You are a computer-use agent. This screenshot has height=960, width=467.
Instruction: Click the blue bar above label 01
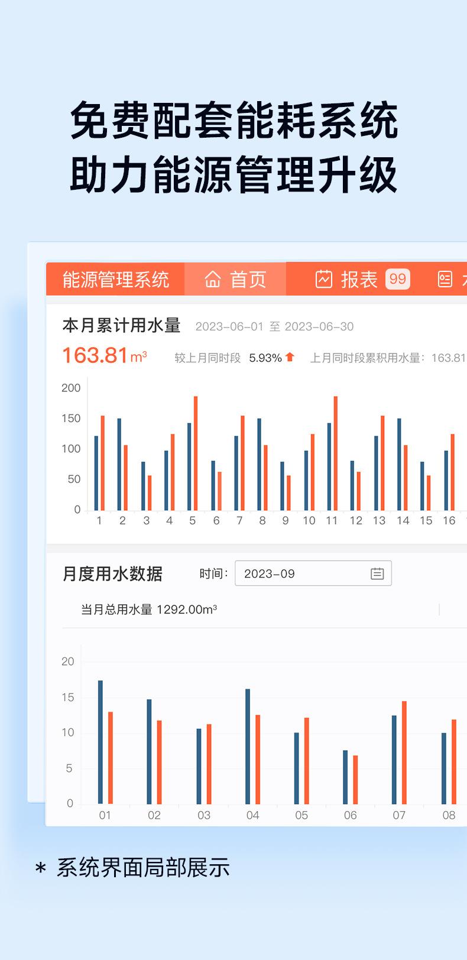[100, 742]
